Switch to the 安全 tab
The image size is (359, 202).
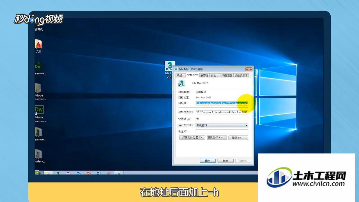[214, 75]
